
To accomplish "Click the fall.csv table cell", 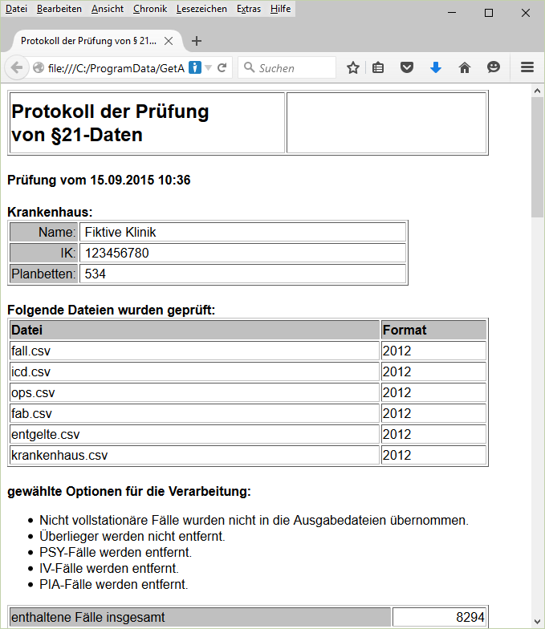I will pos(194,351).
